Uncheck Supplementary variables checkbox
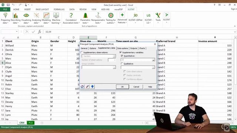 120,52
